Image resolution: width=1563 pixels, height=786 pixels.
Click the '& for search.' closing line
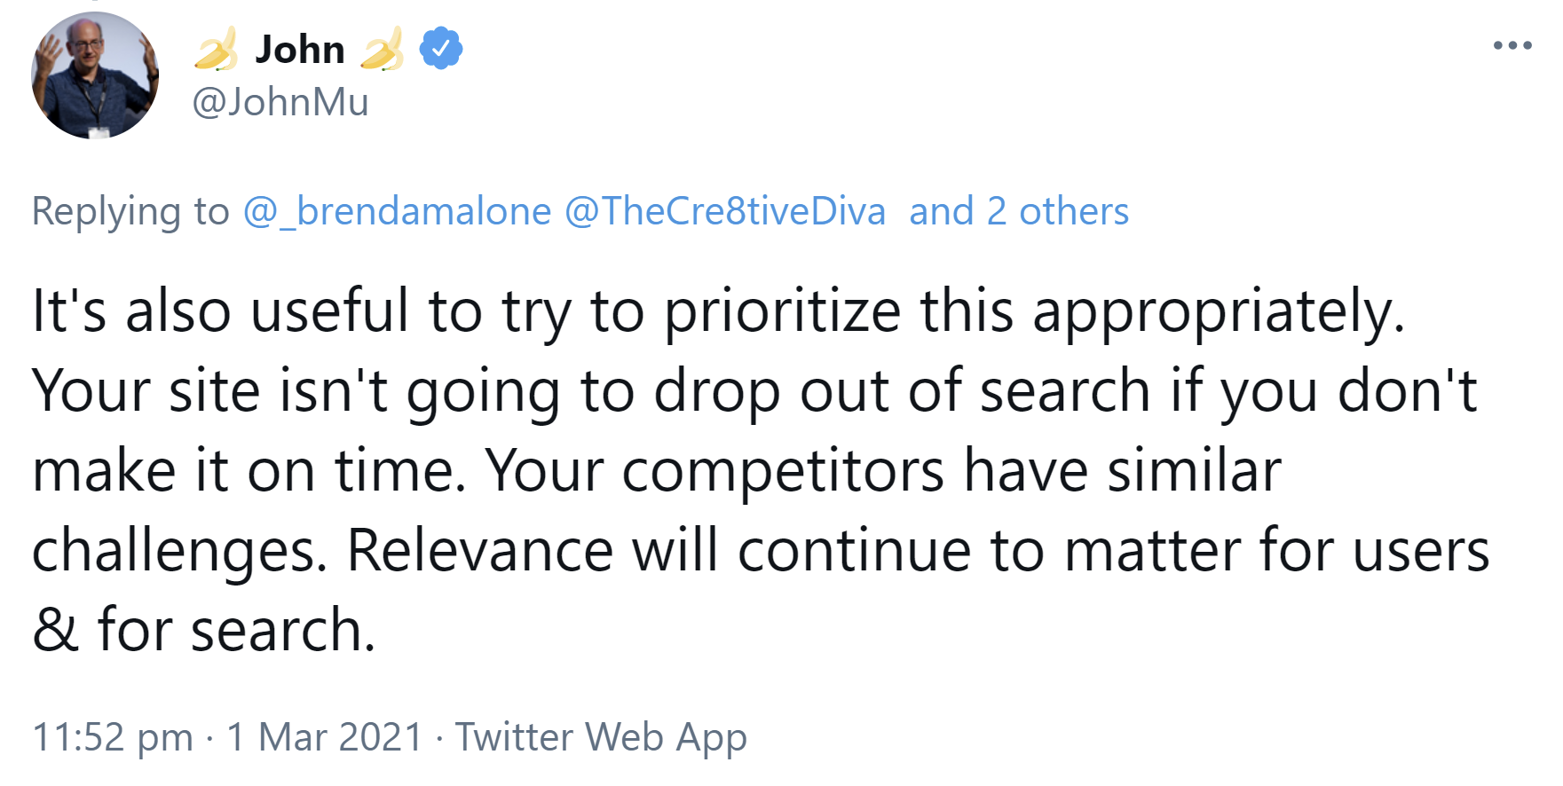pyautogui.click(x=204, y=631)
